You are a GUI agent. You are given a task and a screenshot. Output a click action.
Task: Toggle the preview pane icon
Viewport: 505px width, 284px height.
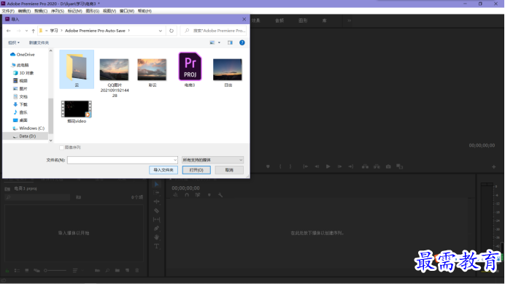pyautogui.click(x=230, y=42)
